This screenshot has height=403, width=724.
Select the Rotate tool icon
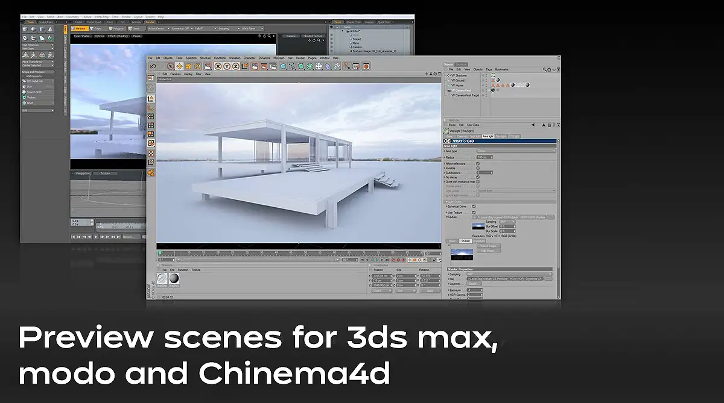[198, 66]
